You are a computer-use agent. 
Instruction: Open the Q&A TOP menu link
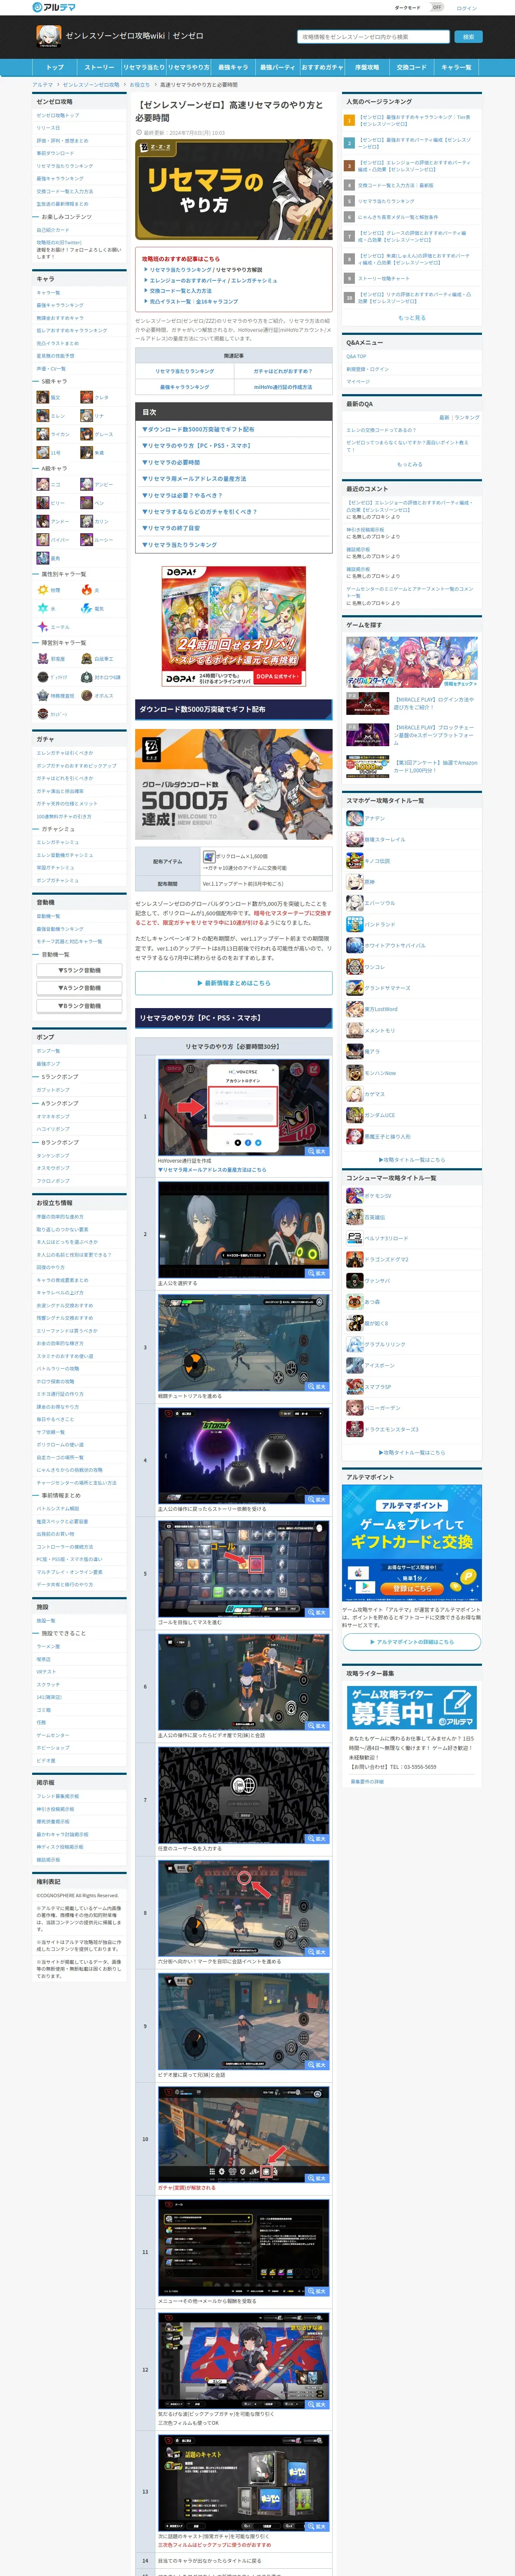(x=356, y=356)
